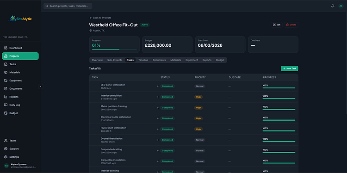This screenshot has height=173, width=347.
Task: Open the LED panel installation task
Action: [x=113, y=85]
